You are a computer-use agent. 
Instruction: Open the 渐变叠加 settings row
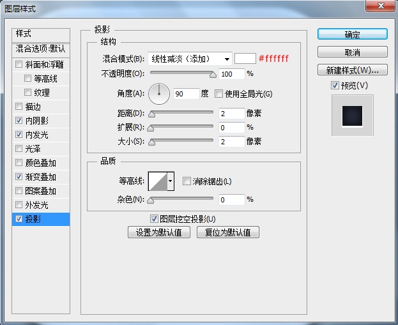(x=41, y=177)
